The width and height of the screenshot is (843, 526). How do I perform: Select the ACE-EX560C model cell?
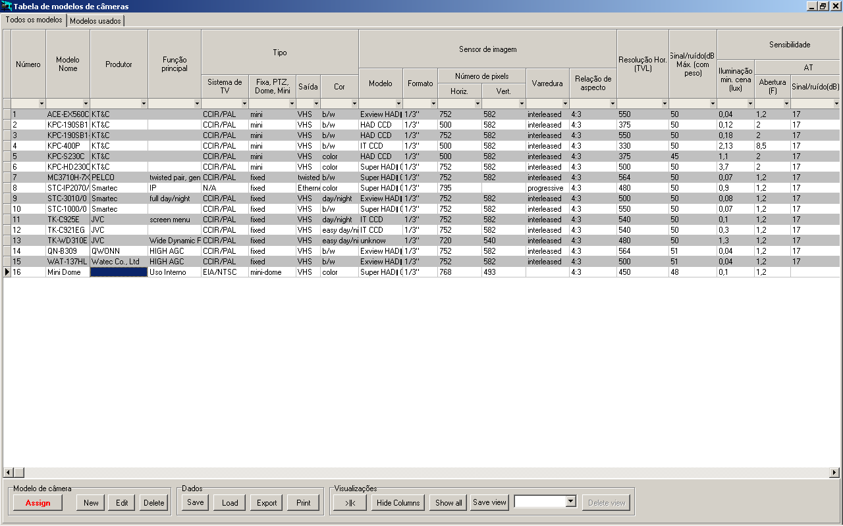coord(68,114)
